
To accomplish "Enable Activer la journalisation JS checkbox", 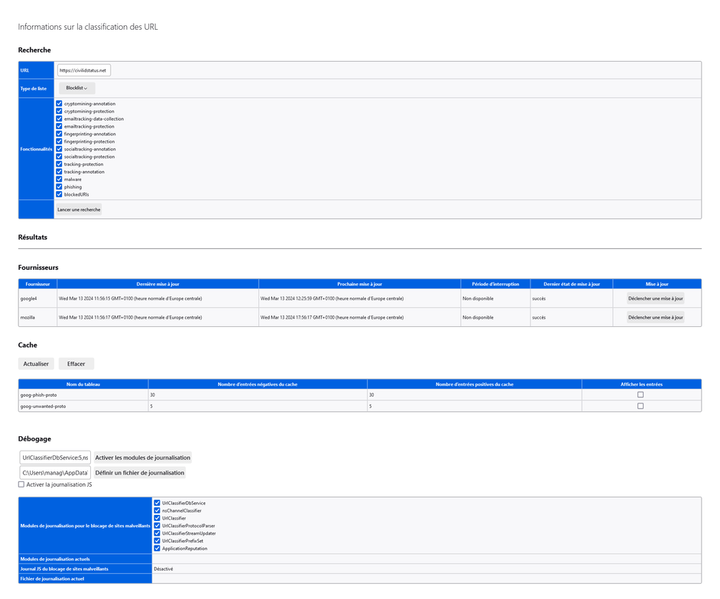I will 21,484.
